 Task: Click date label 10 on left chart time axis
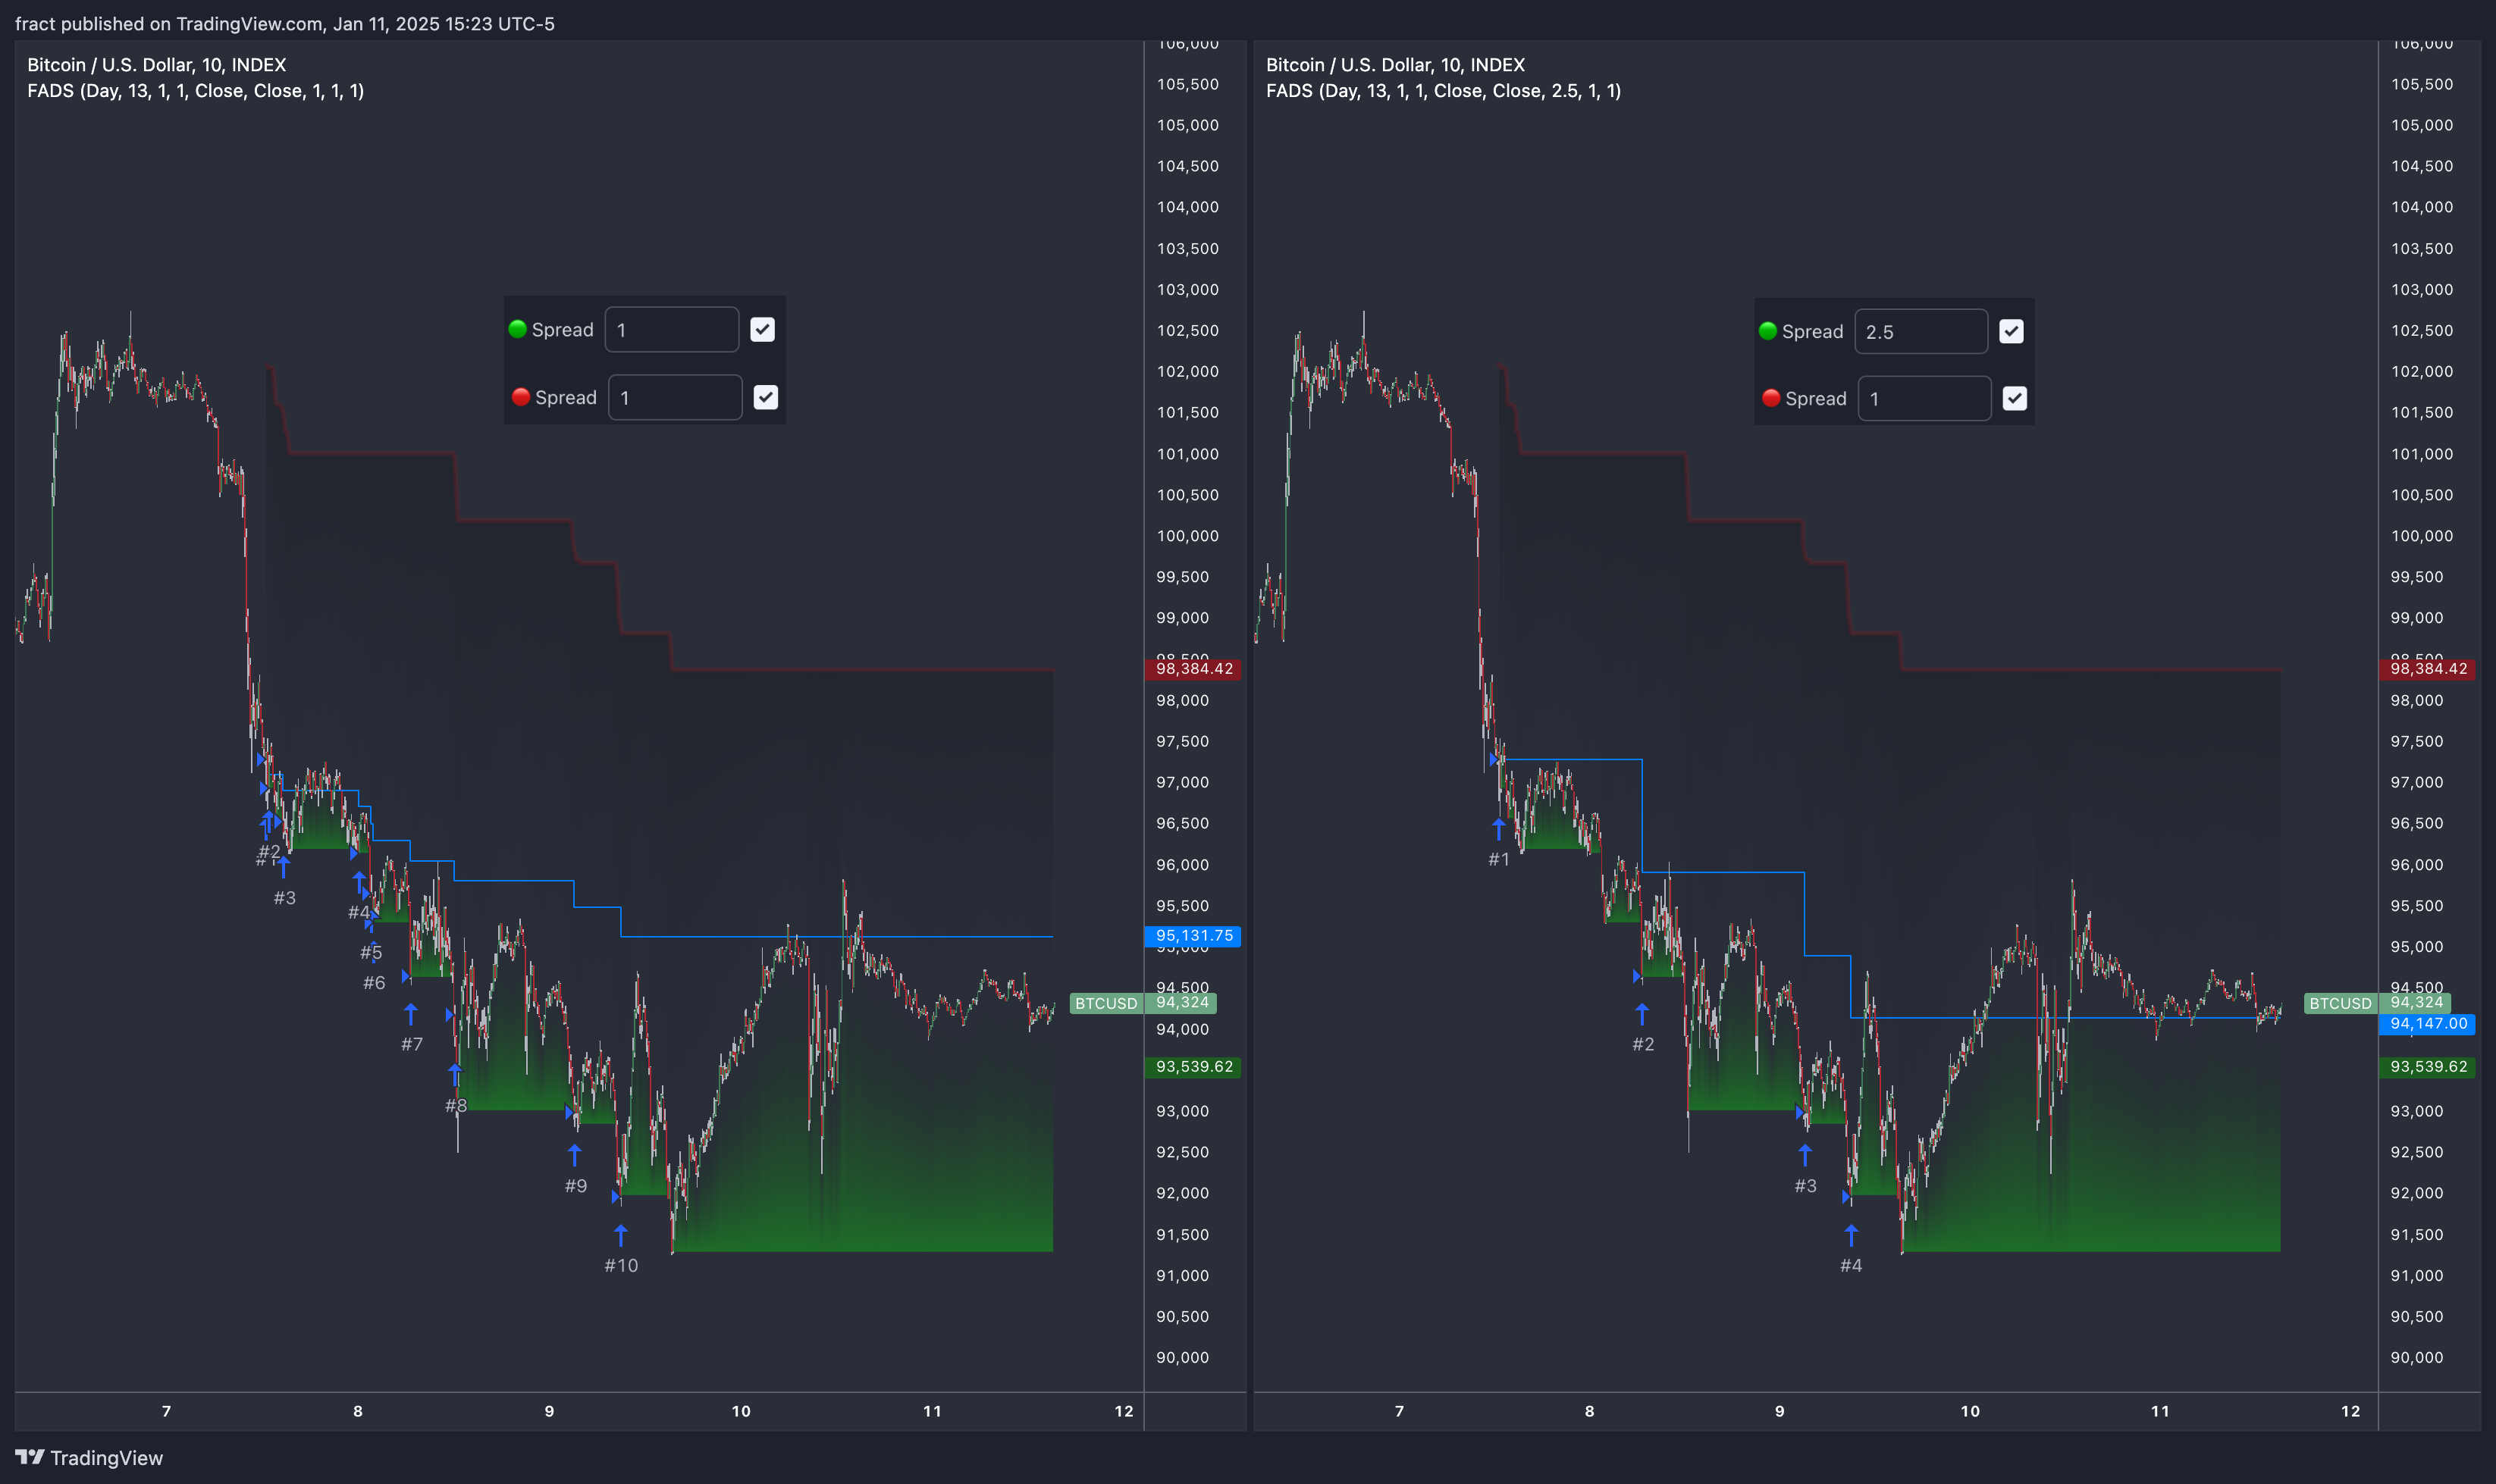pos(740,1411)
